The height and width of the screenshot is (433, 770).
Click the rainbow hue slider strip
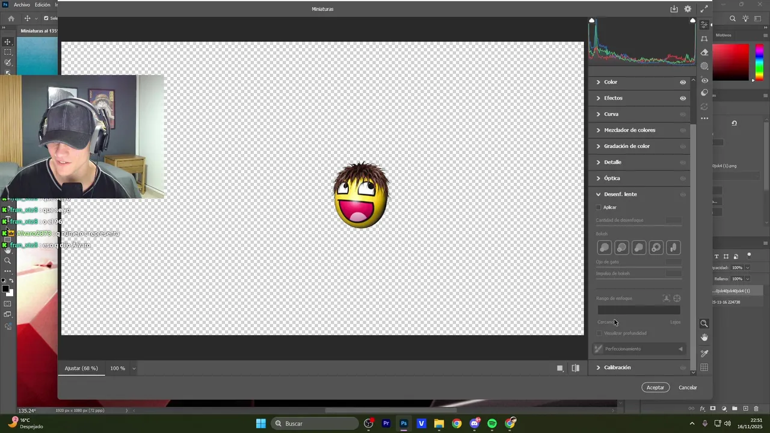[760, 61]
